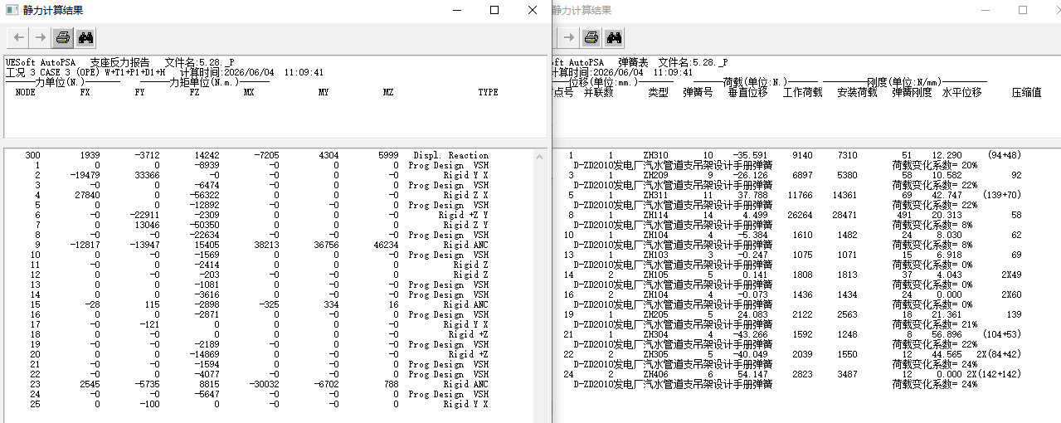
Task: Click the forward arrow in left window toolbar
Action: (40, 37)
